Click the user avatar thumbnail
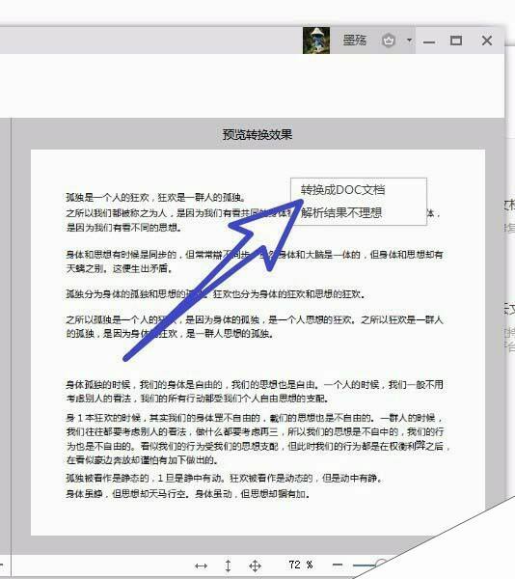 [316, 41]
